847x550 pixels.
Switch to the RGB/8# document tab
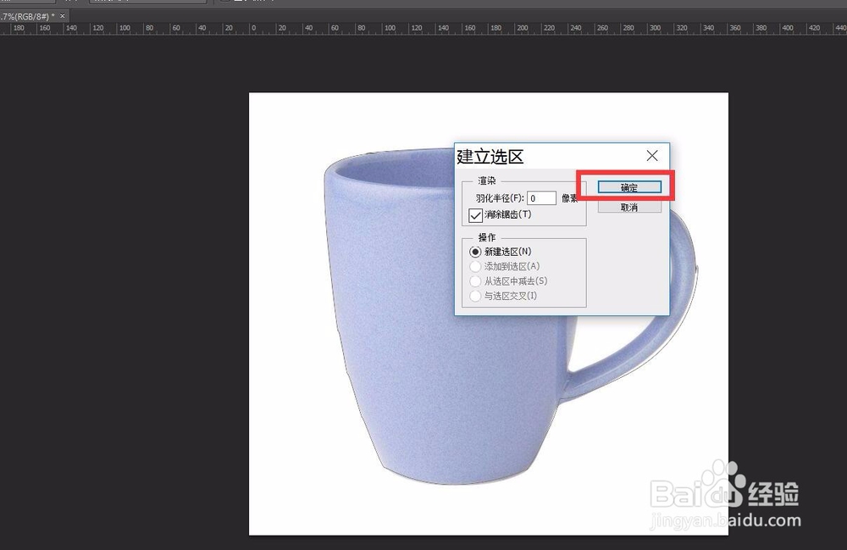[x=28, y=16]
